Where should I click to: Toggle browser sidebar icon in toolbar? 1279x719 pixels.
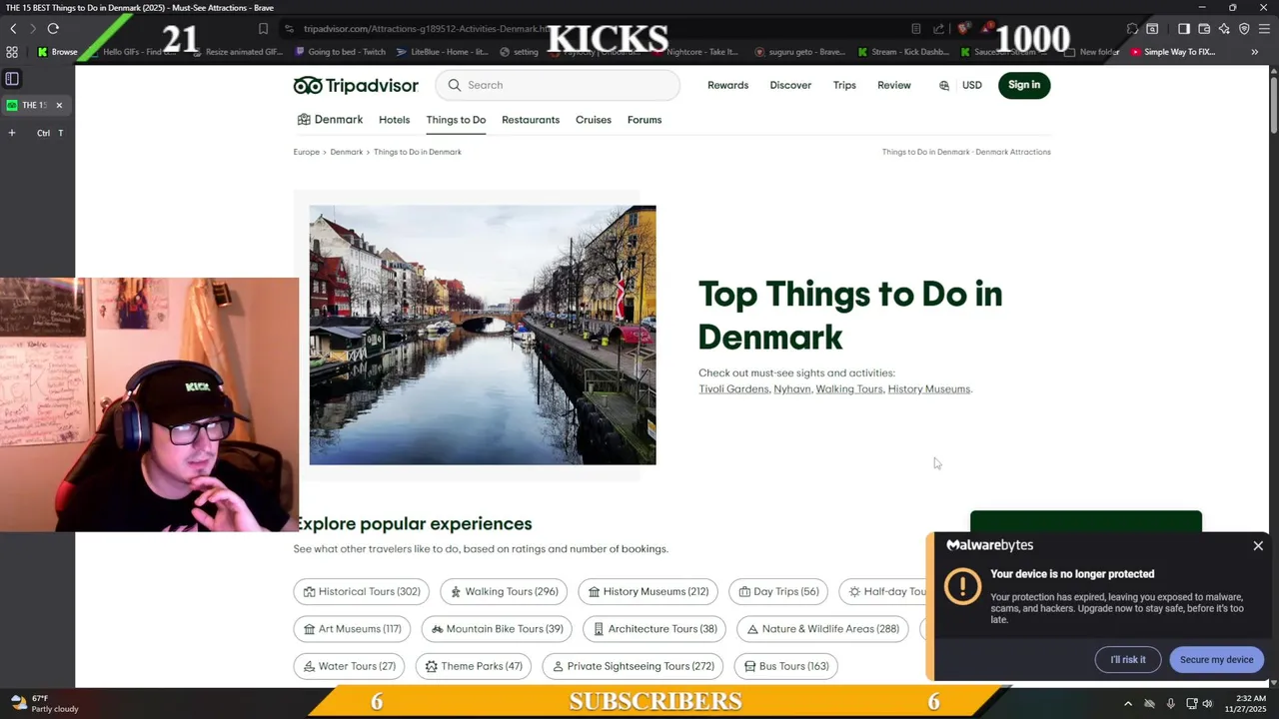click(x=1184, y=29)
